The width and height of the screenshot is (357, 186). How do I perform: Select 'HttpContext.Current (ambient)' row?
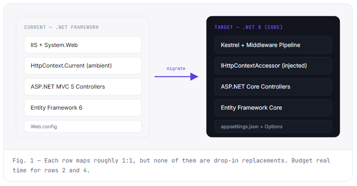pyautogui.click(x=83, y=66)
